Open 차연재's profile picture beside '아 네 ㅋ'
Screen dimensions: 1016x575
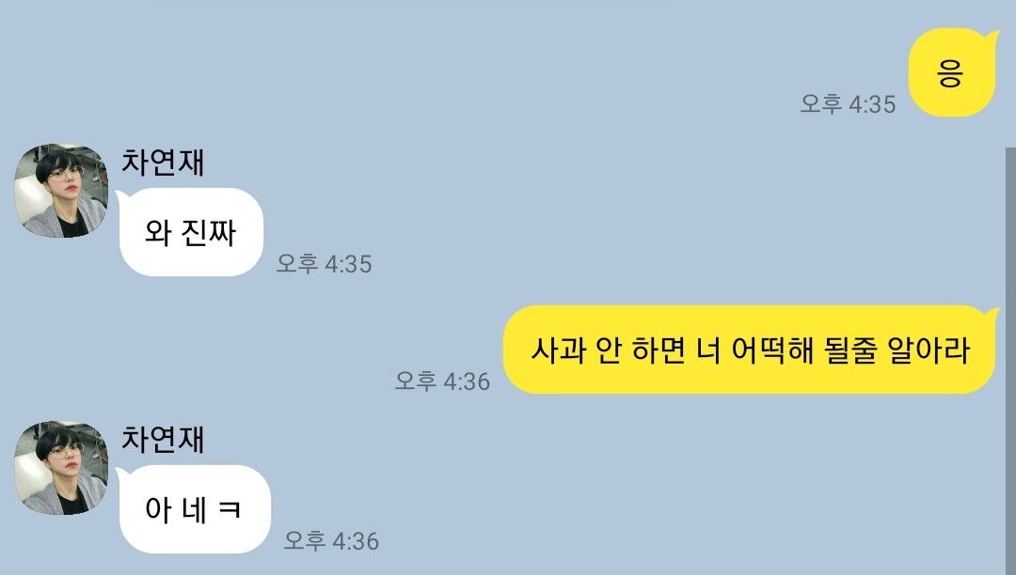[x=61, y=468]
